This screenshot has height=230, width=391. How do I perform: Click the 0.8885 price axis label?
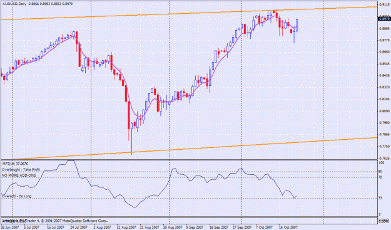coord(385,28)
